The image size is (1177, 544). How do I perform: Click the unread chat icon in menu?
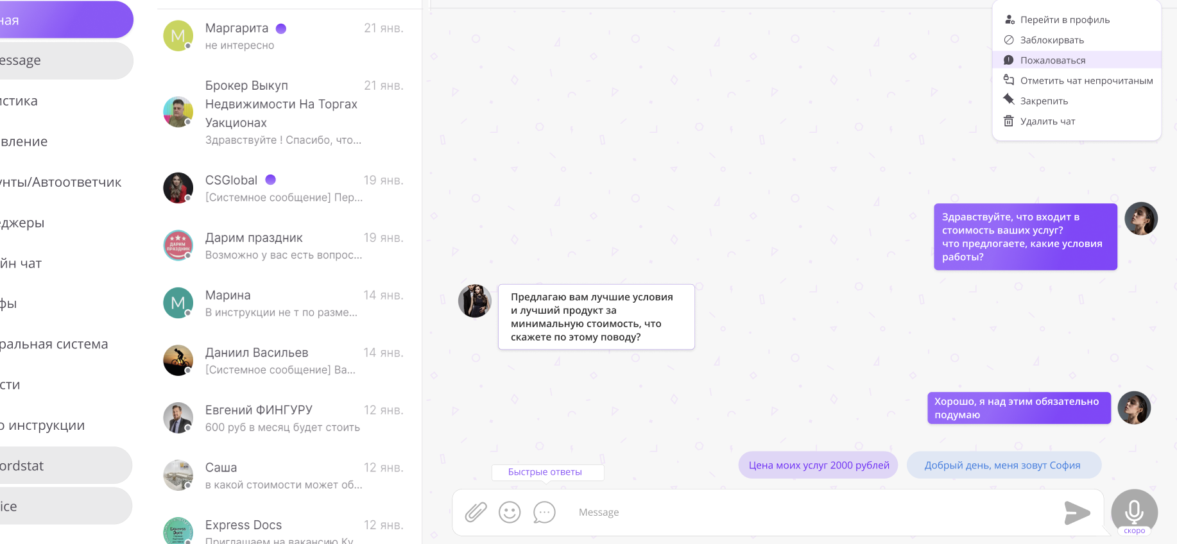tap(1009, 80)
